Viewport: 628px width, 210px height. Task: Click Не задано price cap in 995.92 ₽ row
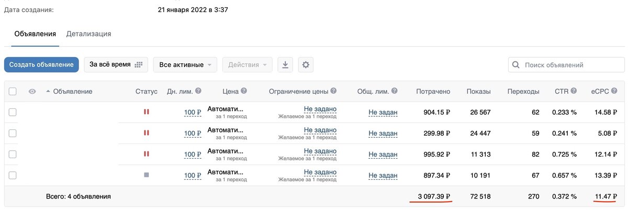pyautogui.click(x=320, y=151)
